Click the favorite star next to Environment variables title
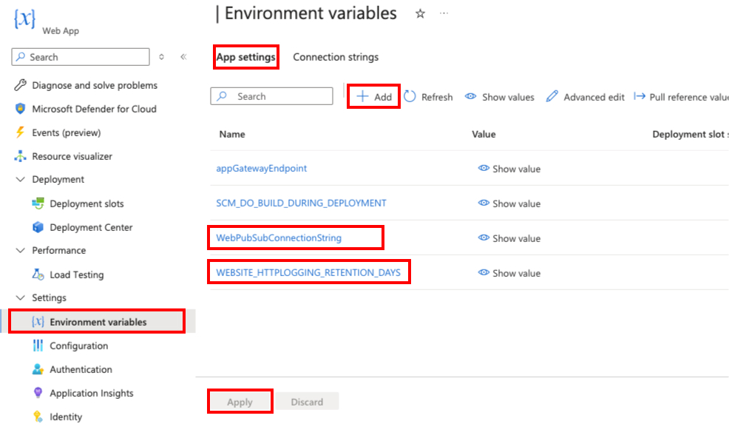The width and height of the screenshot is (729, 427). pyautogui.click(x=420, y=13)
